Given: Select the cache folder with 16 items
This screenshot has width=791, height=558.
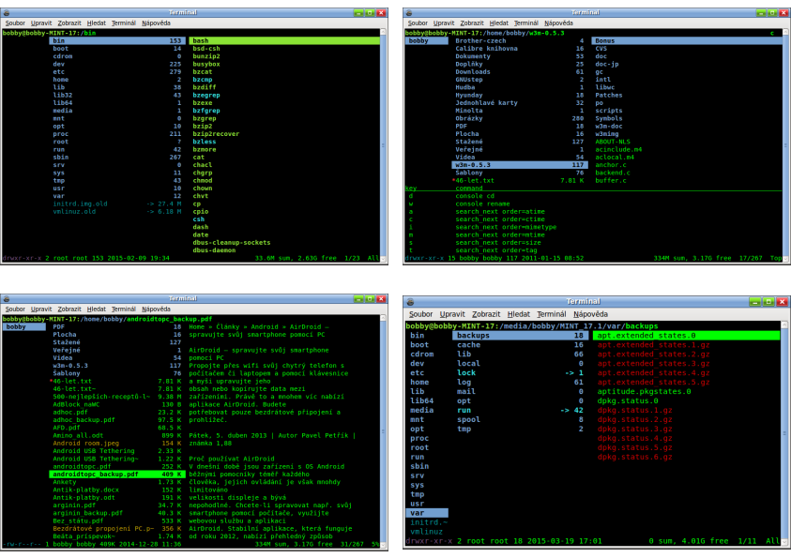Looking at the screenshot, I should coord(521,345).
